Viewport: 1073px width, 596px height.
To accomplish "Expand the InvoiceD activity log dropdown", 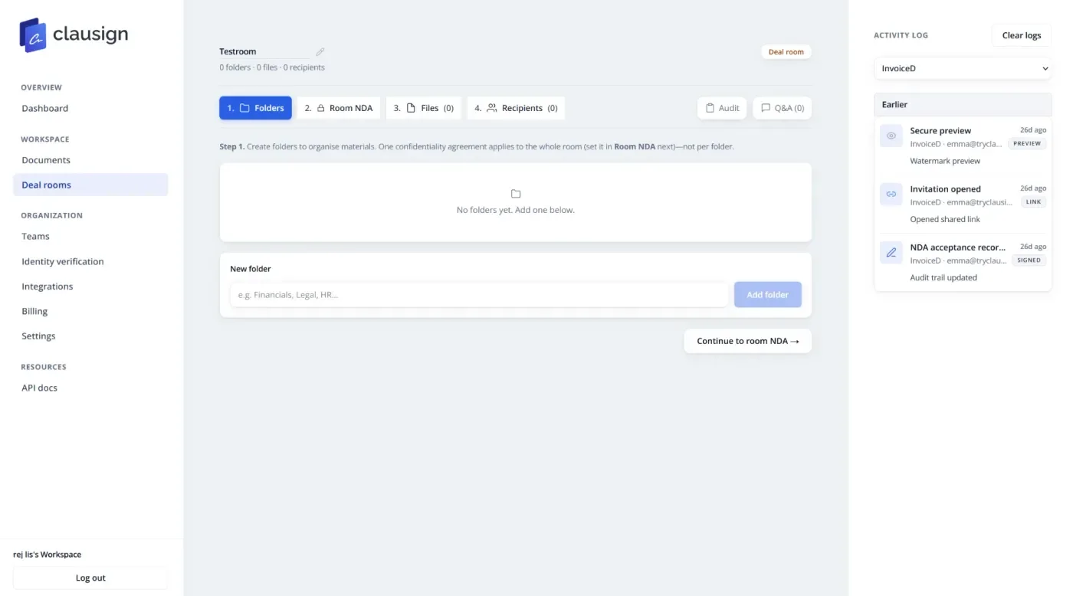I will pos(963,68).
